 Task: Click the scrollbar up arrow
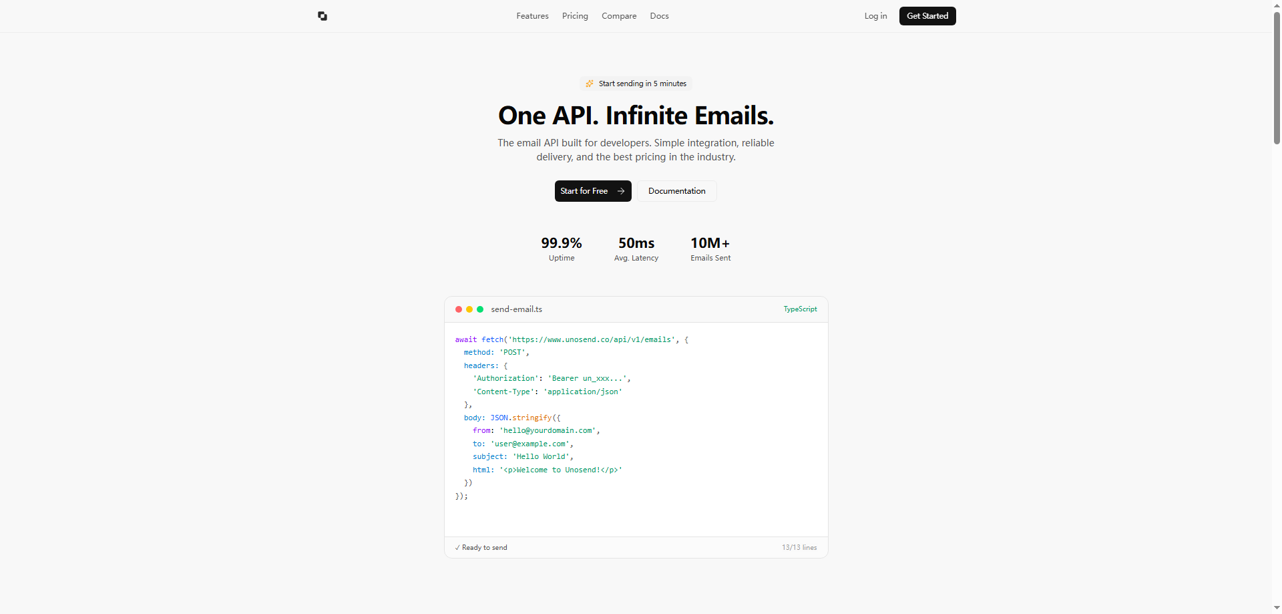[1276, 5]
